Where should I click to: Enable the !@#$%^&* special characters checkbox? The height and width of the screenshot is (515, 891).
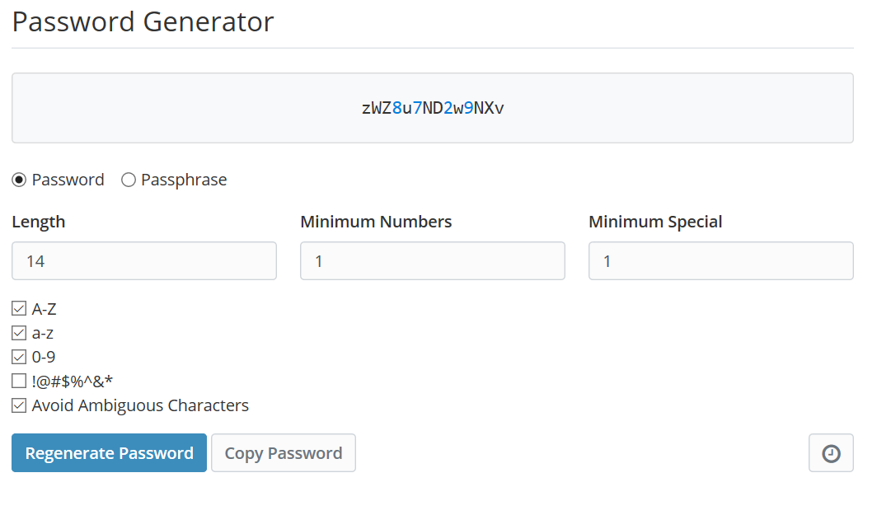point(18,380)
